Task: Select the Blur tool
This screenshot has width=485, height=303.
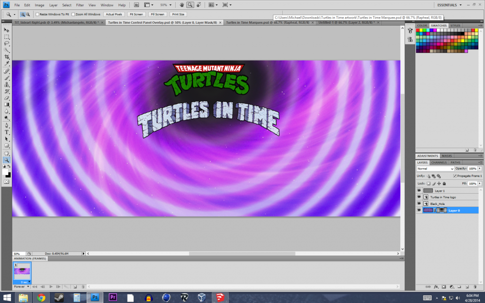Action: click(7, 112)
